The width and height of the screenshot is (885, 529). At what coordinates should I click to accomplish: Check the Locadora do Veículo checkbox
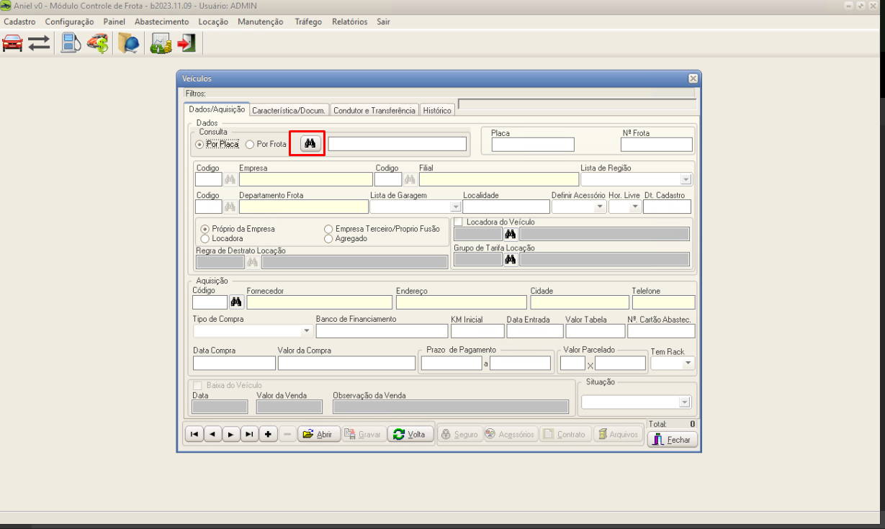(458, 222)
